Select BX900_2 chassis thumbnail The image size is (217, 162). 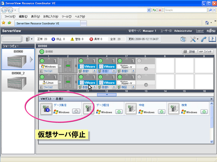point(18,81)
